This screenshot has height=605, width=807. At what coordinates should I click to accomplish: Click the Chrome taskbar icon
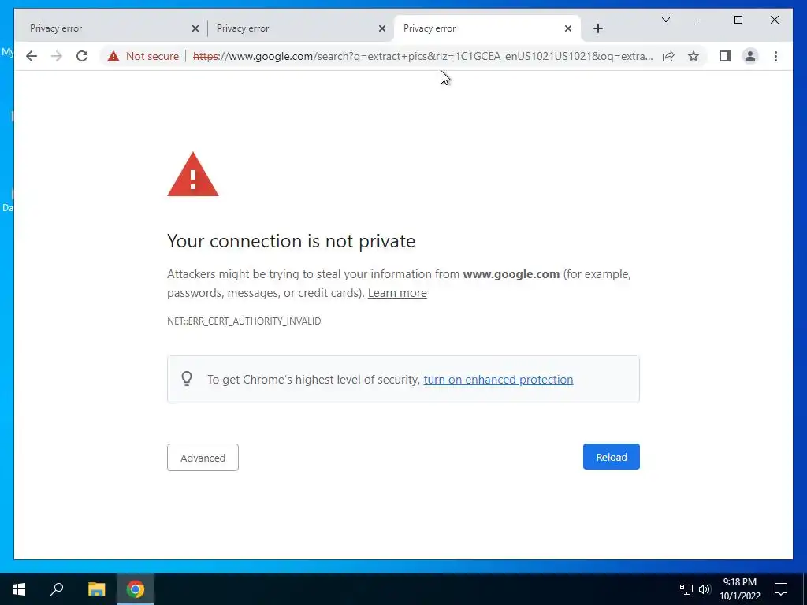[x=136, y=589]
